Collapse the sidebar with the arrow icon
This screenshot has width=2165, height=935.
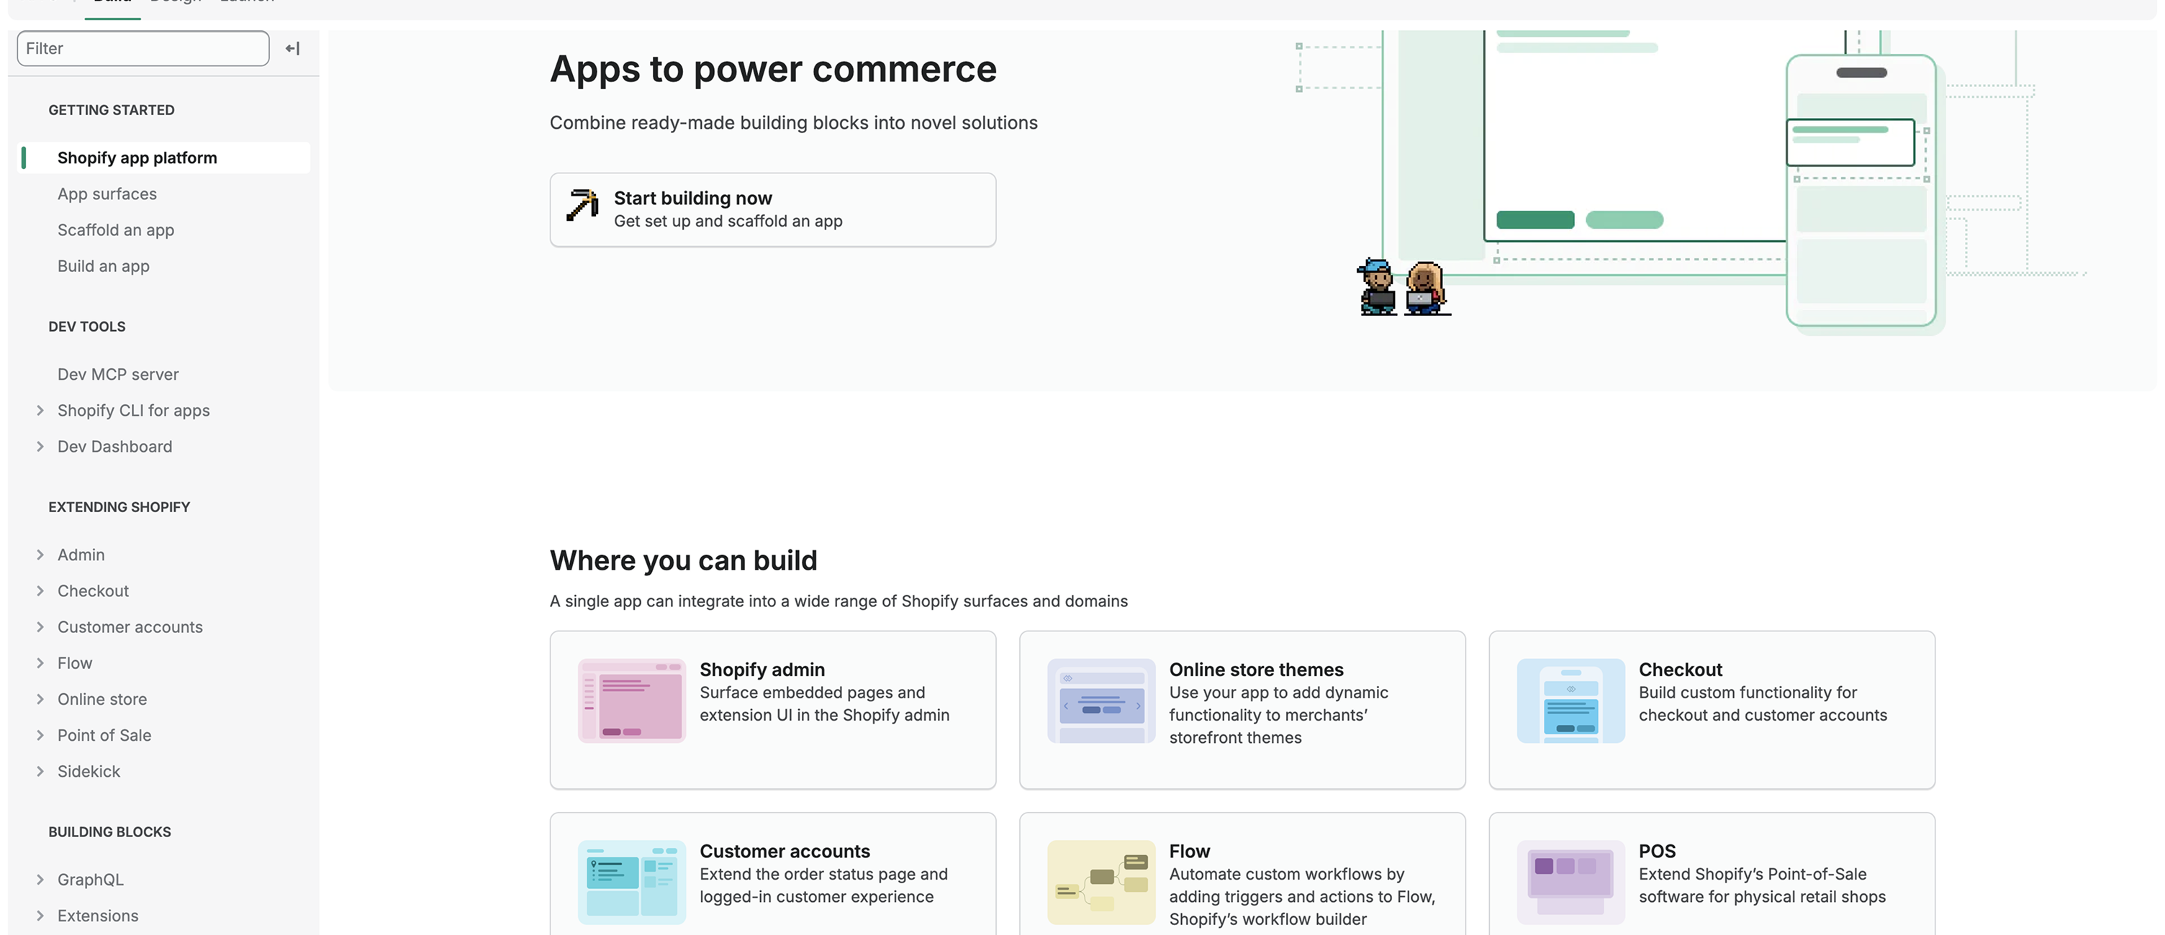[x=292, y=49]
